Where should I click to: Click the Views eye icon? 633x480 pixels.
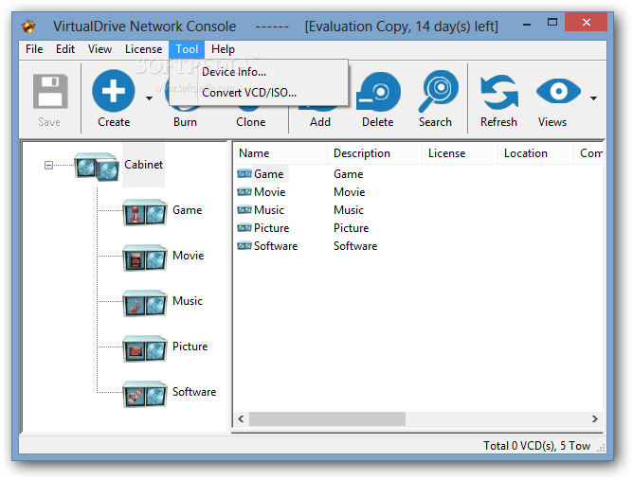point(558,91)
